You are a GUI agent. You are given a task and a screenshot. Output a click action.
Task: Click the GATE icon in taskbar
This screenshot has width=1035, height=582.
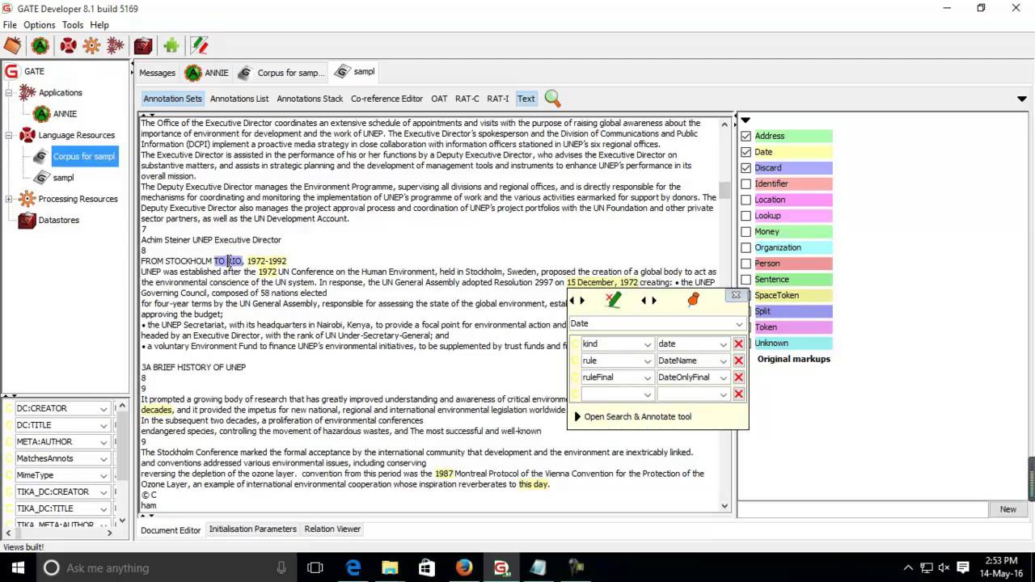(x=501, y=567)
